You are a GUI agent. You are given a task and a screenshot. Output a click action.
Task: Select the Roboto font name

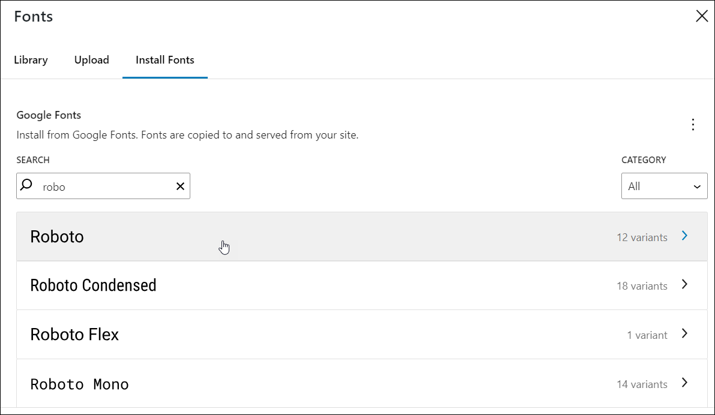coord(57,236)
